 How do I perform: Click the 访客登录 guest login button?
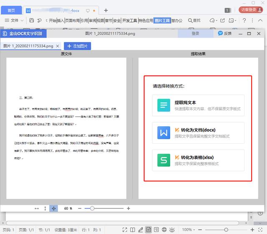(x=251, y=10)
